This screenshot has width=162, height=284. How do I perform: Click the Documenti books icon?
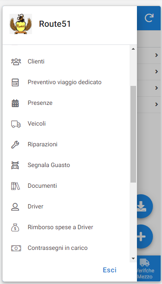click(16, 186)
